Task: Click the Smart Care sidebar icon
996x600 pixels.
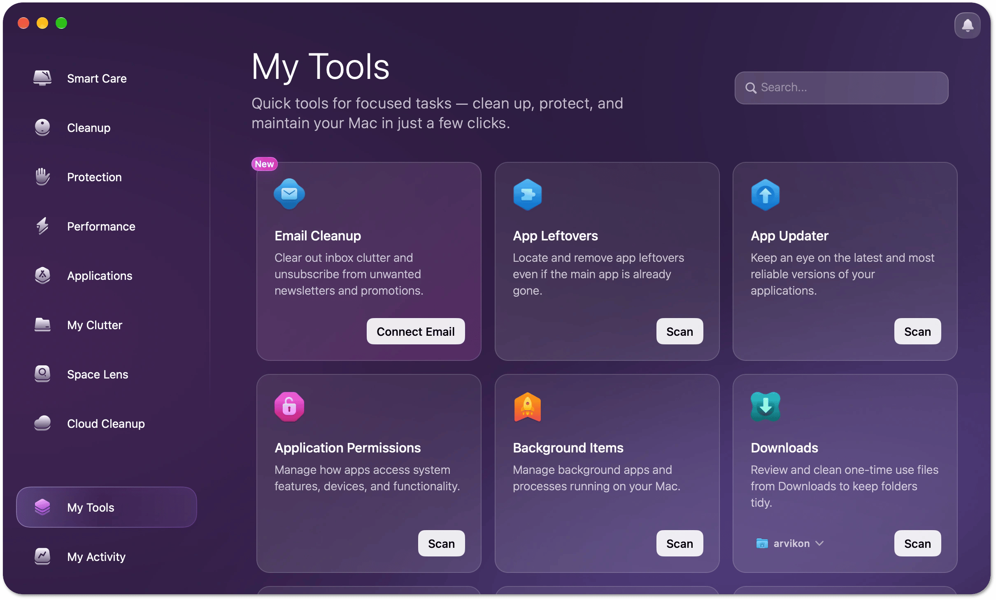Action: click(42, 78)
